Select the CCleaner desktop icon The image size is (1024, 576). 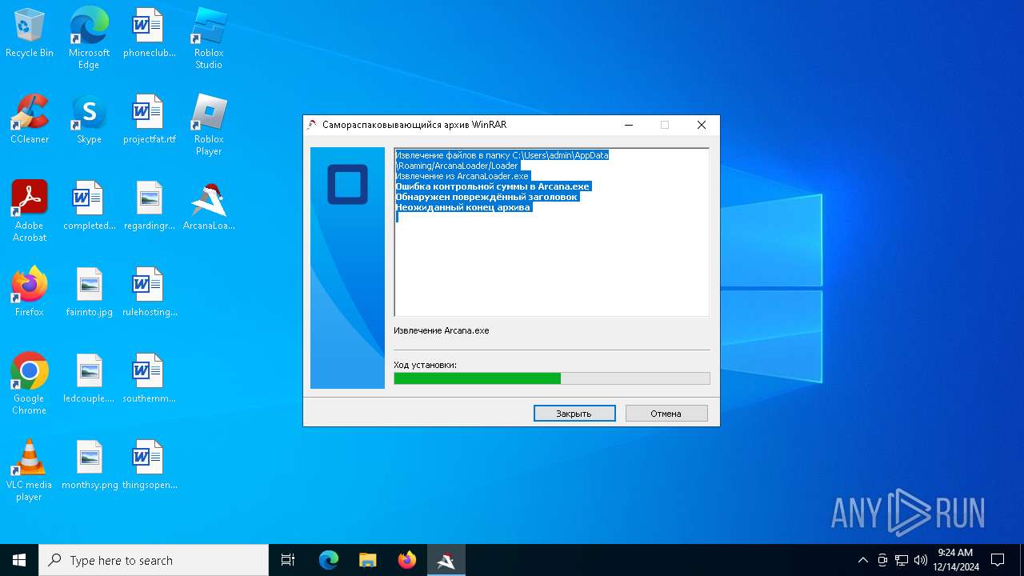pyautogui.click(x=30, y=118)
